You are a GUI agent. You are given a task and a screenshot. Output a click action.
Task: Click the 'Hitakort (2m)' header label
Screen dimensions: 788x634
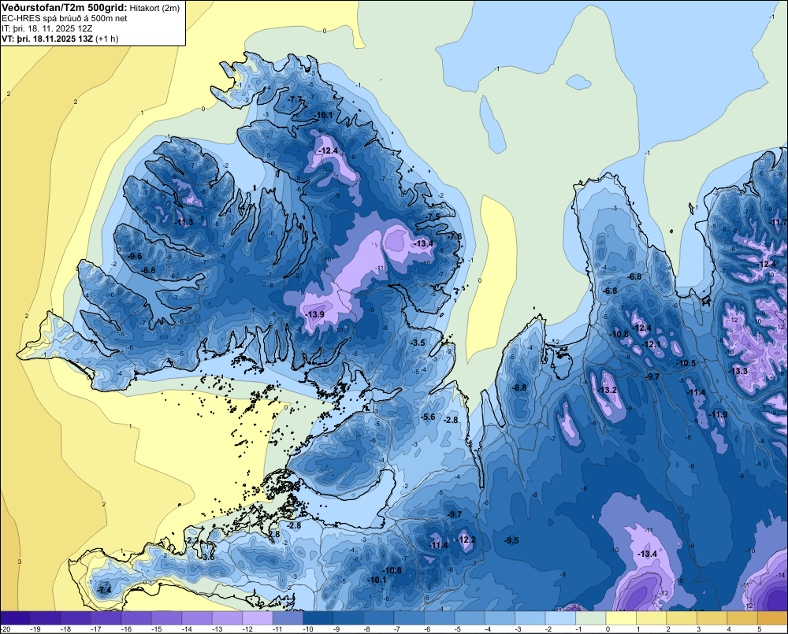[x=154, y=8]
